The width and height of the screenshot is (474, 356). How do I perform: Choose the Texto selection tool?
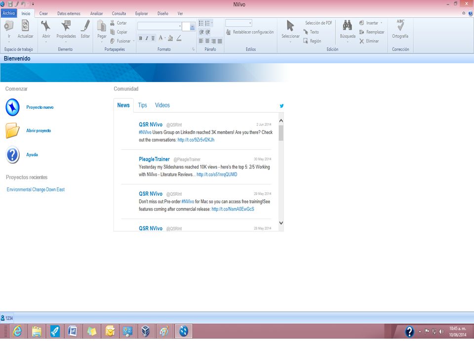pos(311,32)
